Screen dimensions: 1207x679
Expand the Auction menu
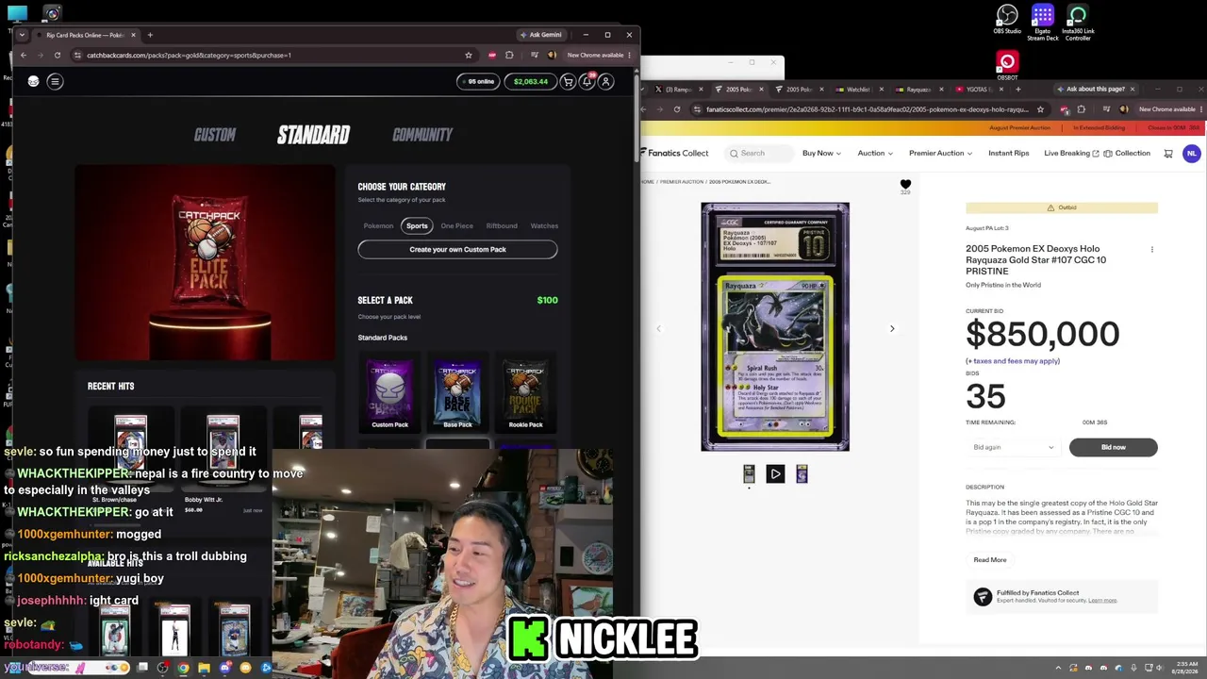point(875,154)
